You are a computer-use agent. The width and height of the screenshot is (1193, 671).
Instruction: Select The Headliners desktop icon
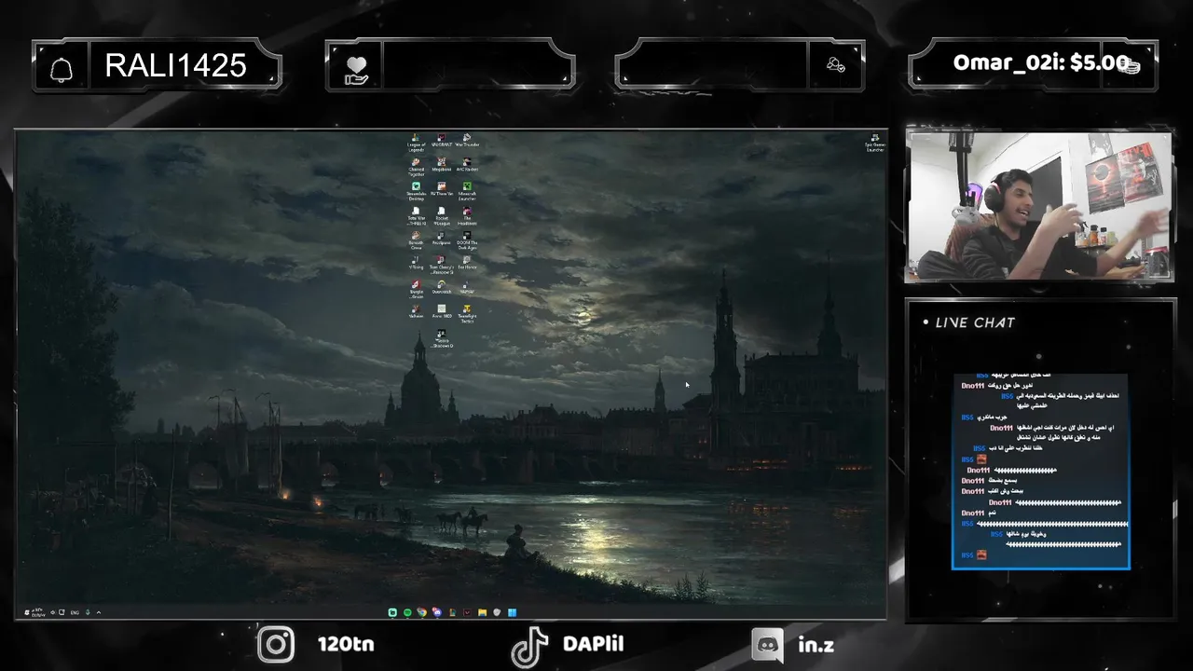(x=467, y=215)
